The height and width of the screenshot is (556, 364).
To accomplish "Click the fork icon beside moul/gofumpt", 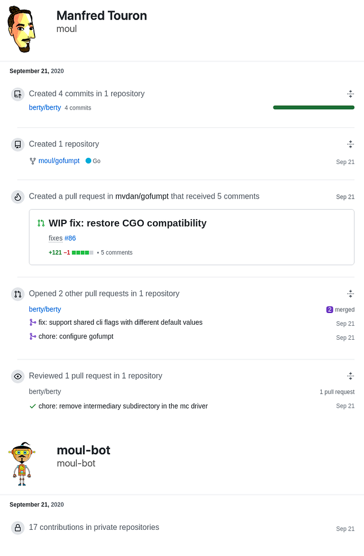I will [33, 161].
